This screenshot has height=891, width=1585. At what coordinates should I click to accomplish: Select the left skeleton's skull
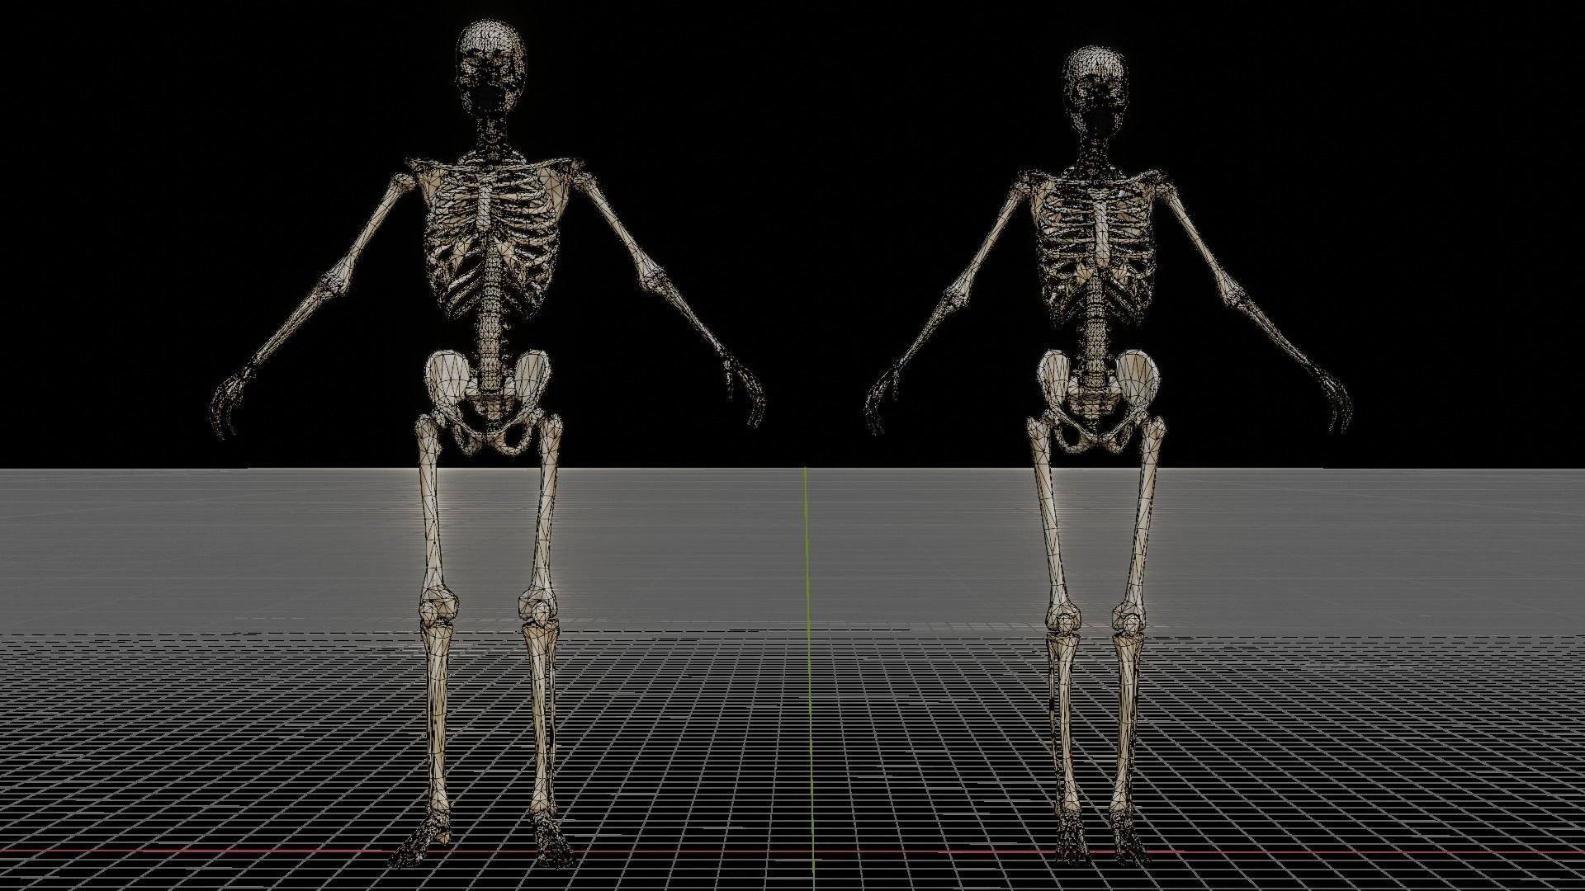490,68
